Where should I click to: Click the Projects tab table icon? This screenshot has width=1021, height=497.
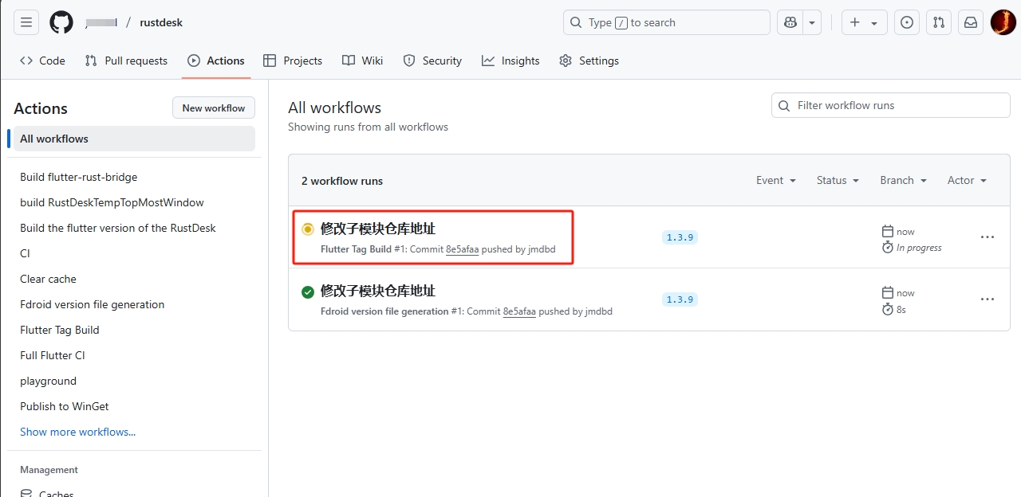(270, 61)
